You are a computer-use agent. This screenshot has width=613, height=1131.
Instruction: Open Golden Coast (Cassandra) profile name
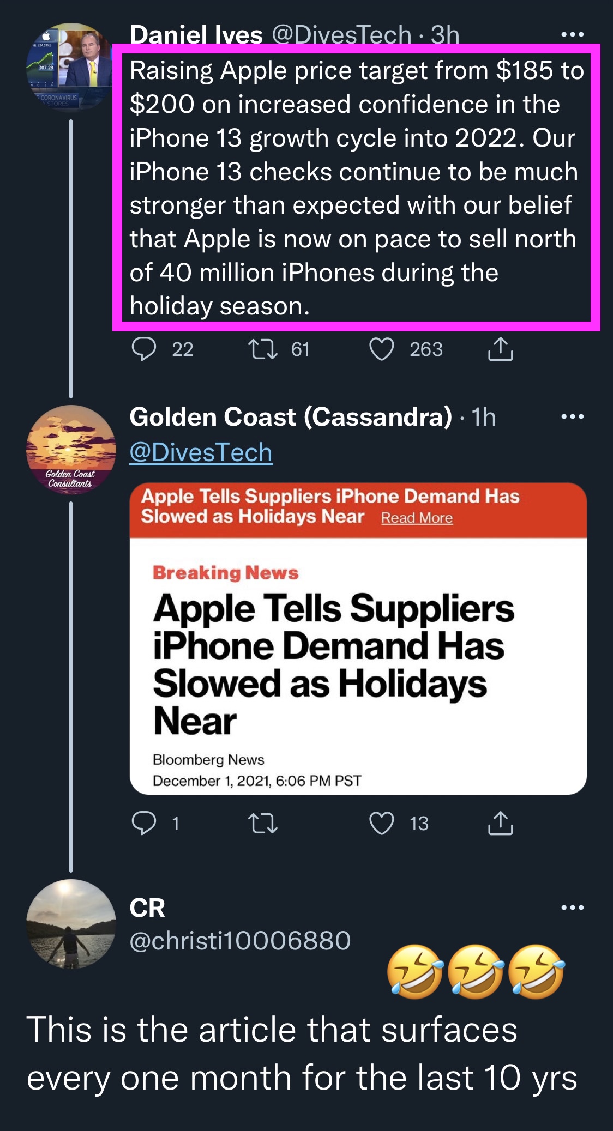(x=291, y=417)
